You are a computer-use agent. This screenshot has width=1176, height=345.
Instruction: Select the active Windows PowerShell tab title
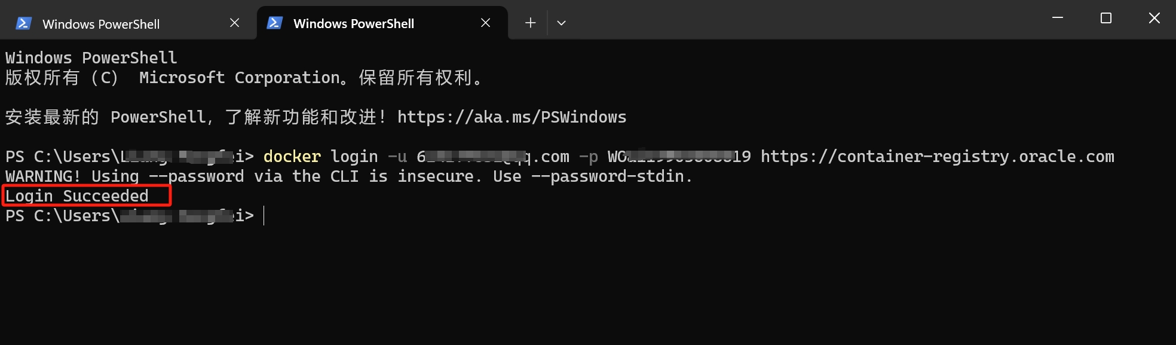[x=354, y=24]
